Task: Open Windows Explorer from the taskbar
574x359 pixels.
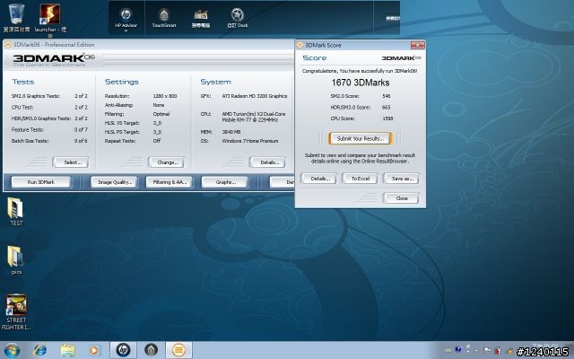Action: (67, 351)
